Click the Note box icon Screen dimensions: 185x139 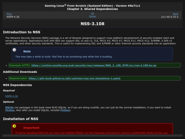coord(14,50)
